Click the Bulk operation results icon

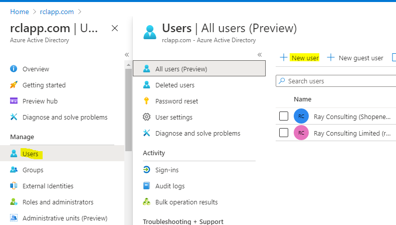146,202
